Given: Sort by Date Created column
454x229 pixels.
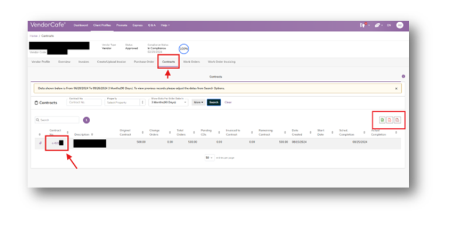Looking at the screenshot, I should click(x=310, y=132).
